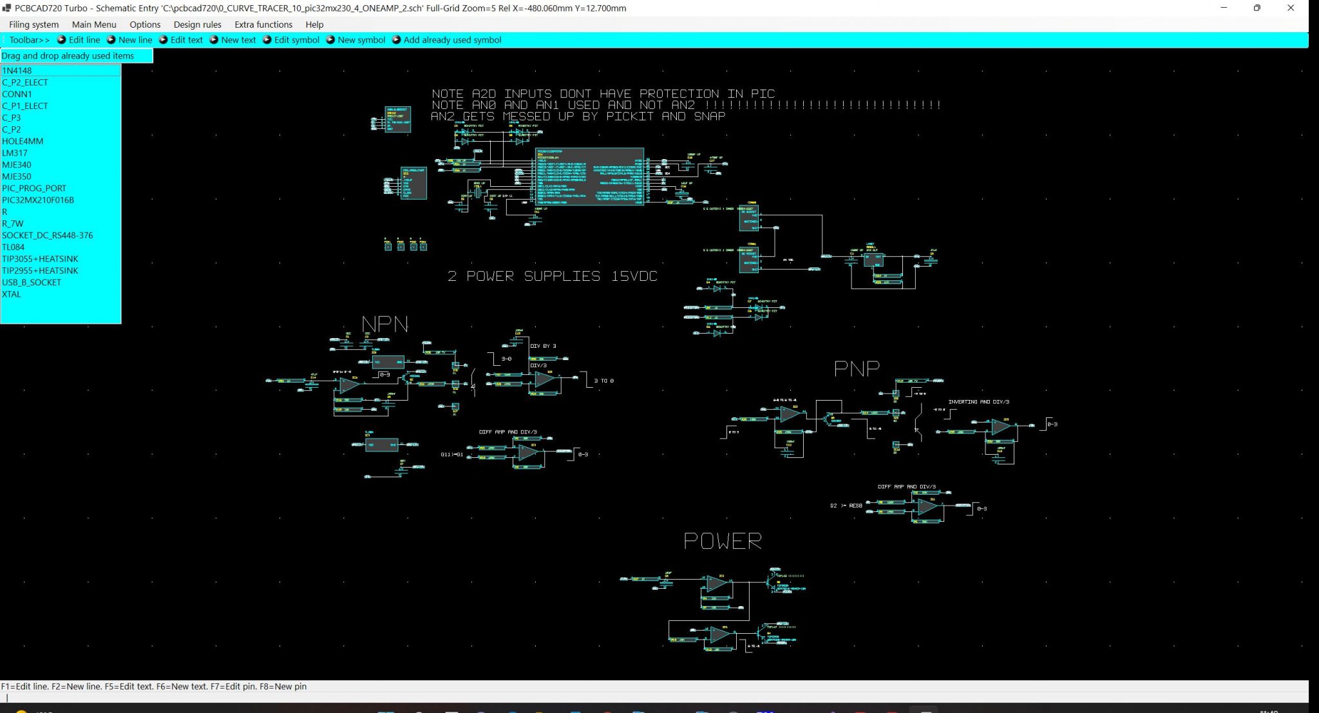Select SOCKET_DC_RS448-376 in the symbol list

[61, 235]
